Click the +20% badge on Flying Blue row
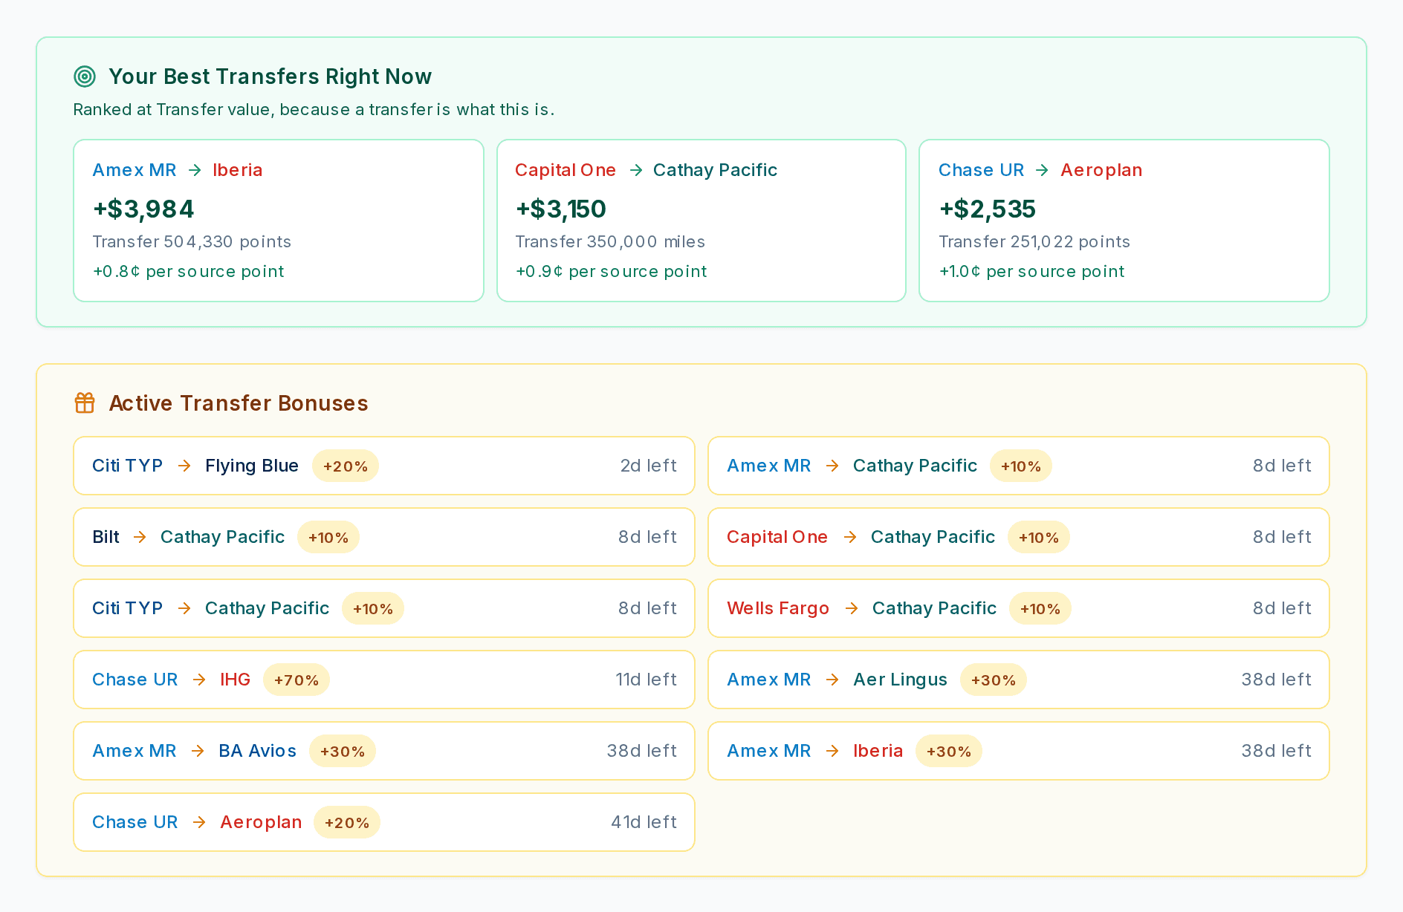 [346, 466]
